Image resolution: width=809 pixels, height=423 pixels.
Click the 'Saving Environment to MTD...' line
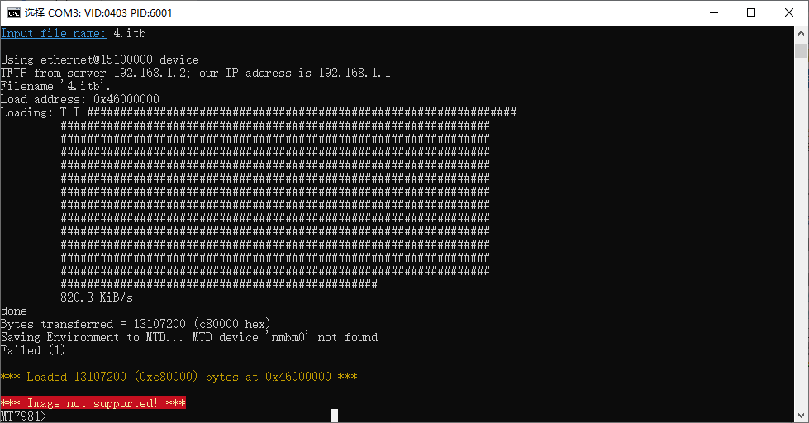(x=189, y=337)
